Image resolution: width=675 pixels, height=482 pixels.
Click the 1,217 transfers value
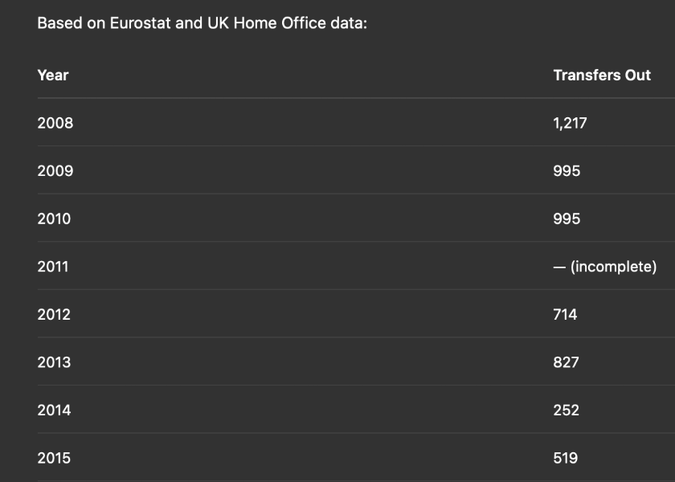pos(570,123)
